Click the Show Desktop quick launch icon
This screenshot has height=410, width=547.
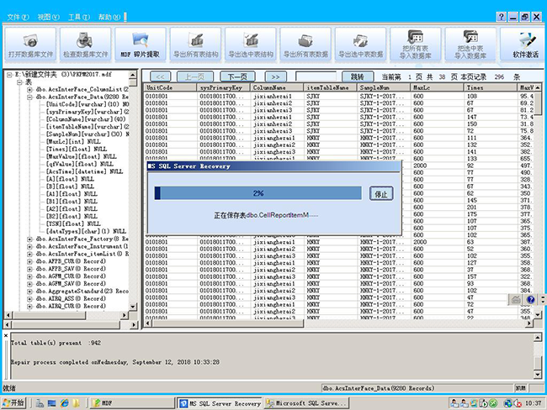coord(52,403)
